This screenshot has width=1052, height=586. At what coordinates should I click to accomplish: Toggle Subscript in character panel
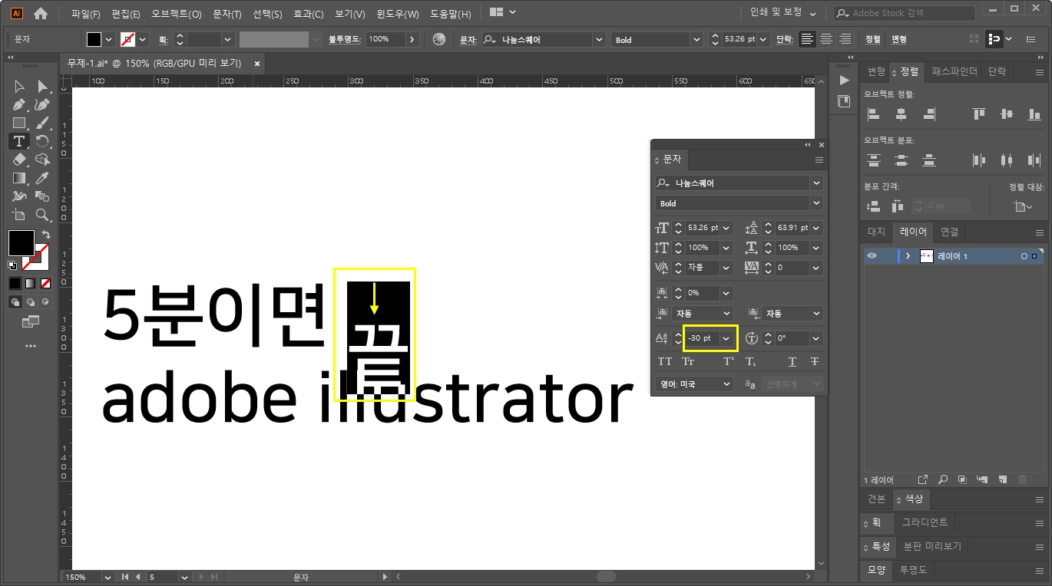pos(751,361)
